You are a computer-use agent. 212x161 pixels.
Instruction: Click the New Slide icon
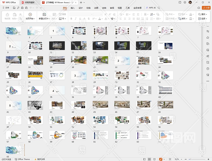[x=44, y=14]
